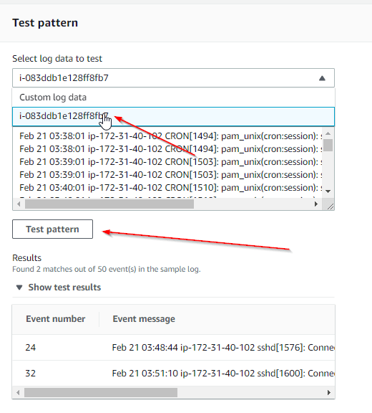Click the Event message column header
The image size is (372, 413).
click(x=144, y=319)
